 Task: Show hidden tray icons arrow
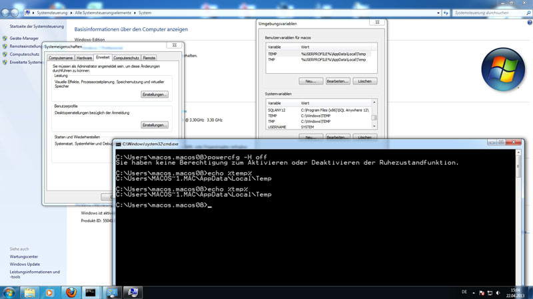(474, 292)
